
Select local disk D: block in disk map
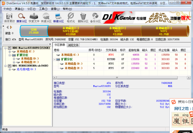118,31
